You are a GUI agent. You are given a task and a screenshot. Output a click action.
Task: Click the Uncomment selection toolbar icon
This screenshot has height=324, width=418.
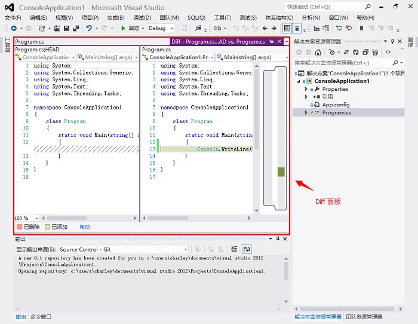pyautogui.click(x=348, y=28)
